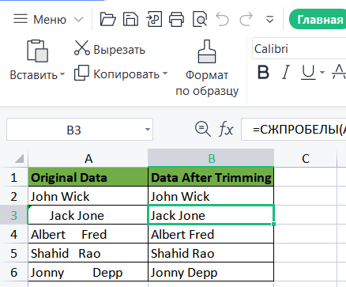This screenshot has width=346, height=287.
Task: Click the Save diskette icon
Action: (130, 20)
